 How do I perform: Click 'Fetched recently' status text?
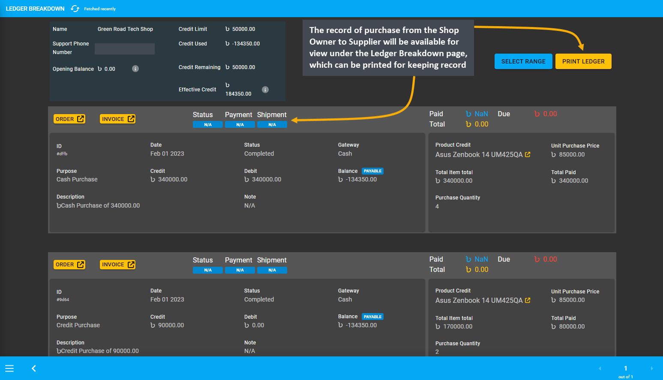[x=100, y=9]
